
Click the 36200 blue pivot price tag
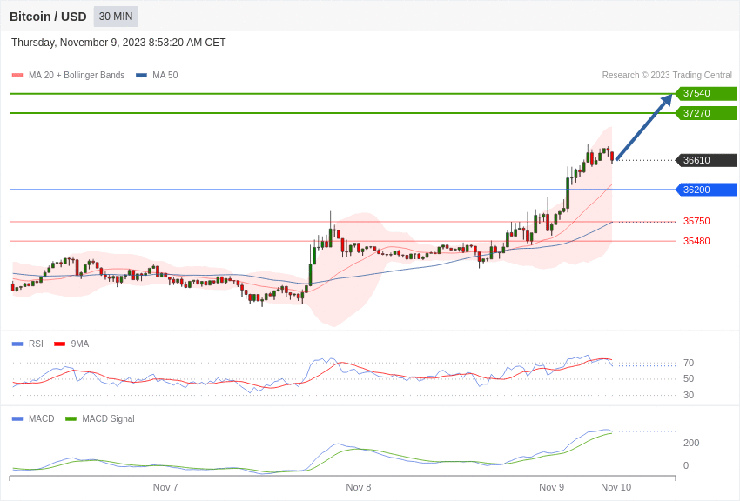(x=706, y=190)
